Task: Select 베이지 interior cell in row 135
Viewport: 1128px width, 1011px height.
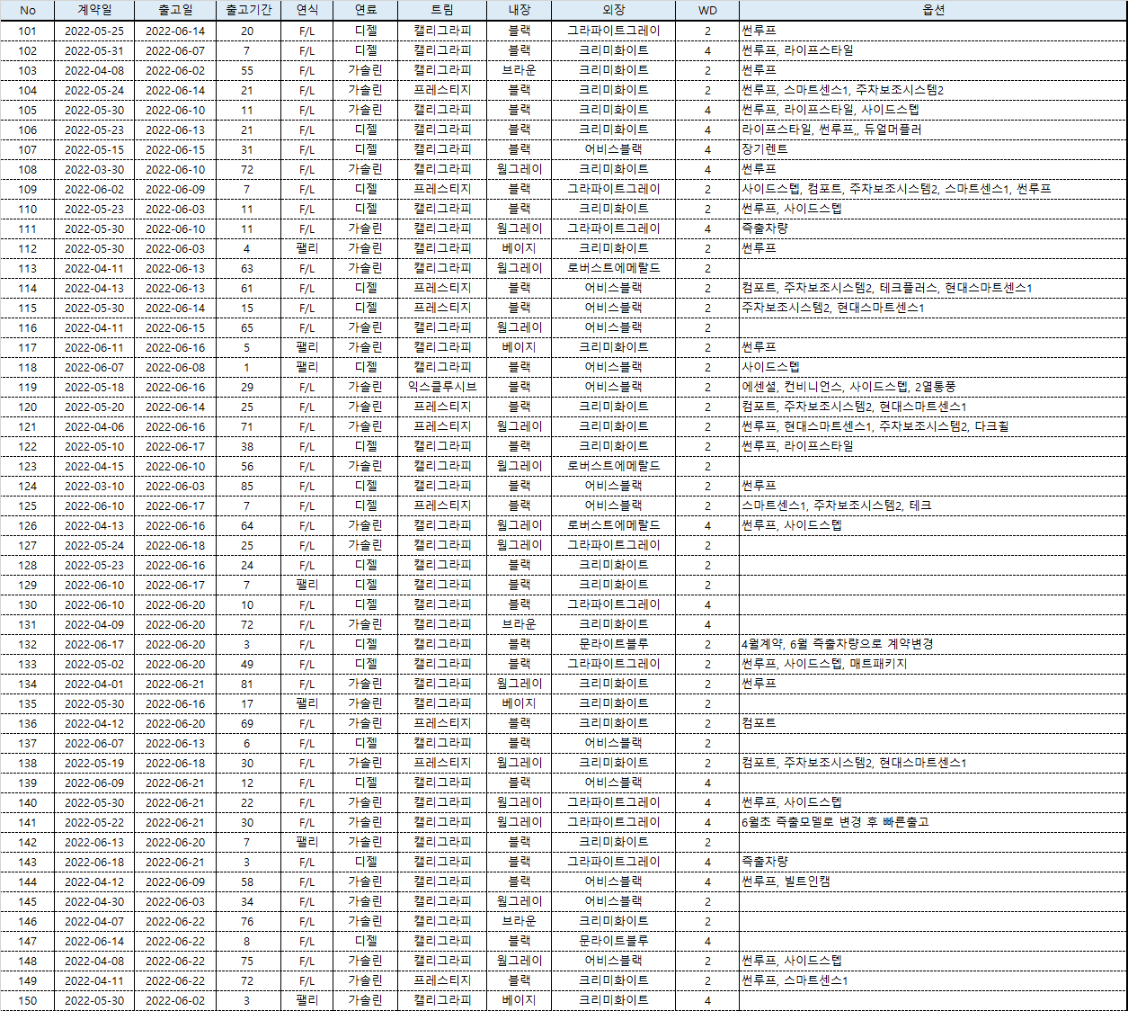Action: 520,703
